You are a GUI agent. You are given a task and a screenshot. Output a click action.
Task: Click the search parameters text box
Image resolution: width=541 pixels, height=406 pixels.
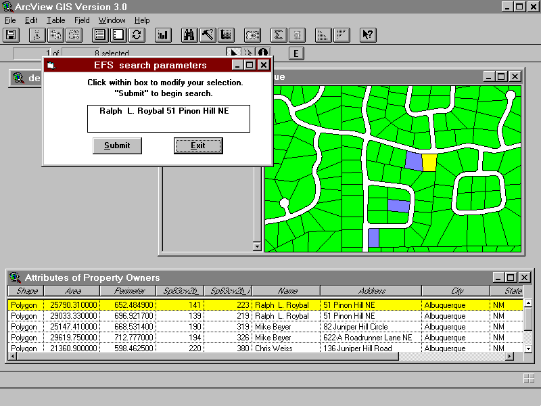[x=168, y=119]
